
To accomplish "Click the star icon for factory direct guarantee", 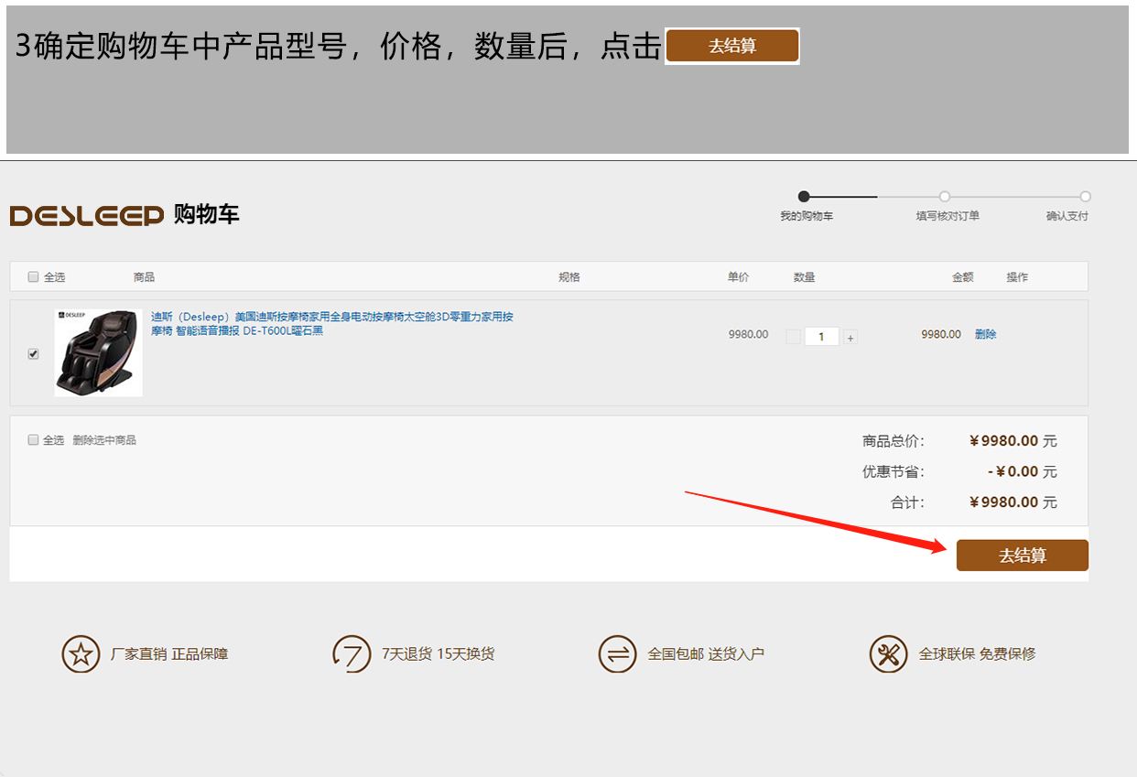I will tap(81, 654).
